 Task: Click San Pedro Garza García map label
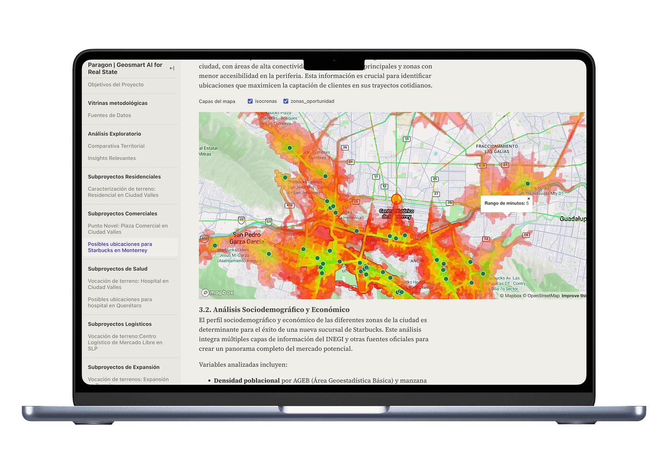[247, 238]
